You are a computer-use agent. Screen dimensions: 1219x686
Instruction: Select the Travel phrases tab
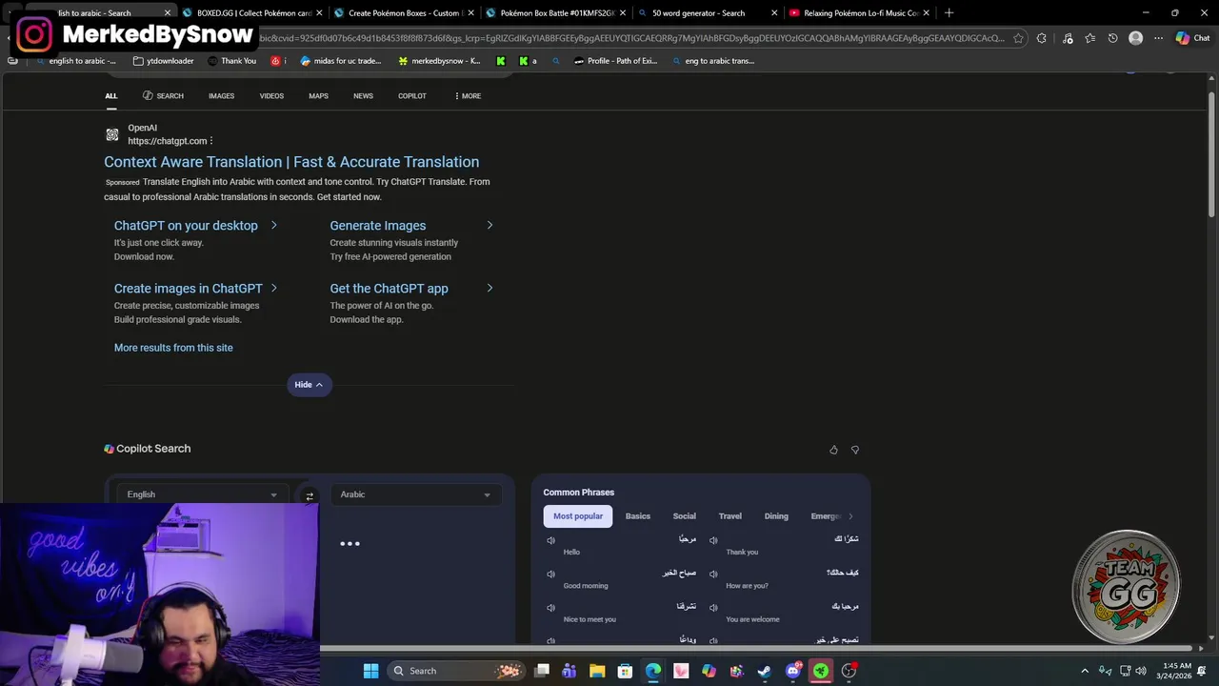[x=730, y=516]
